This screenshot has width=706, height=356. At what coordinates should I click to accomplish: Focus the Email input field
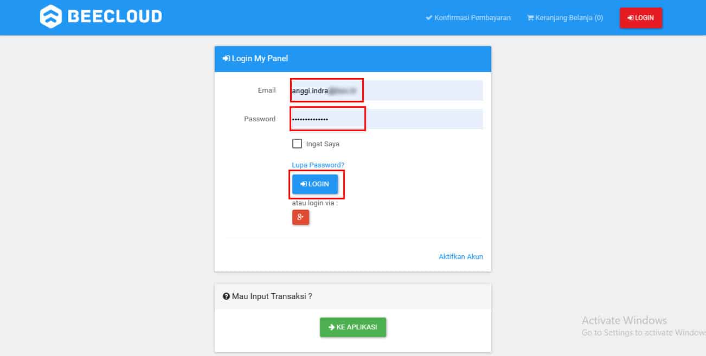click(x=387, y=90)
